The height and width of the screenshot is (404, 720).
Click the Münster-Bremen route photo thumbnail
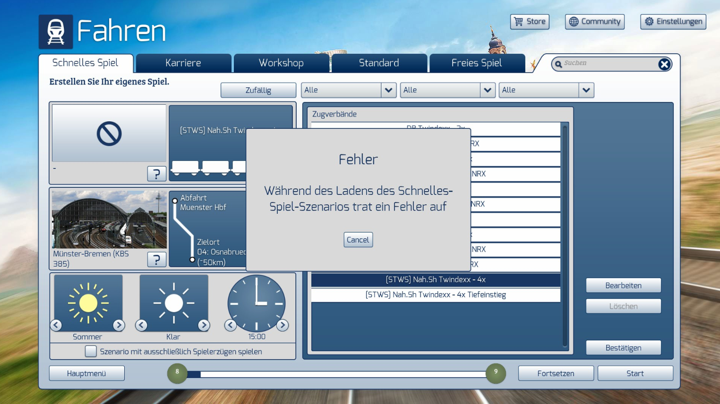tap(109, 219)
